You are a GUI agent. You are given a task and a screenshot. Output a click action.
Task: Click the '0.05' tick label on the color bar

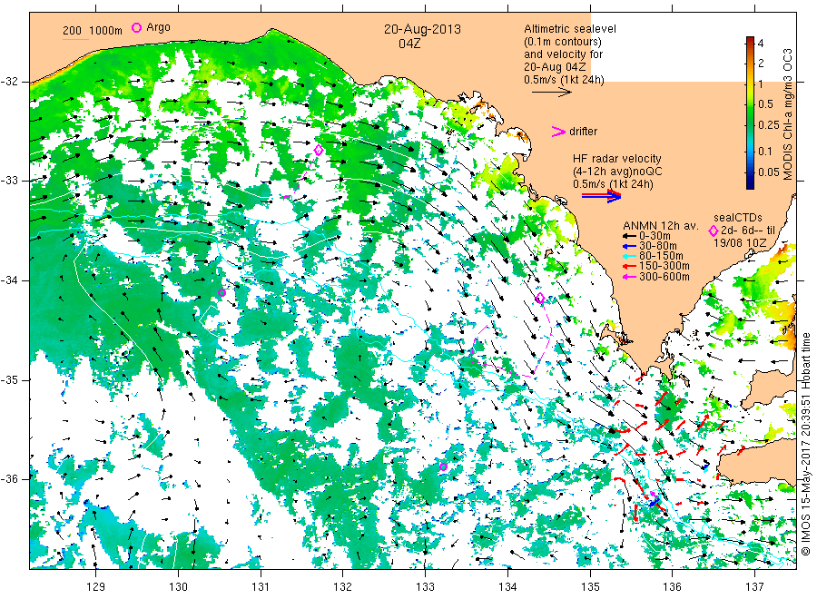[x=769, y=172]
